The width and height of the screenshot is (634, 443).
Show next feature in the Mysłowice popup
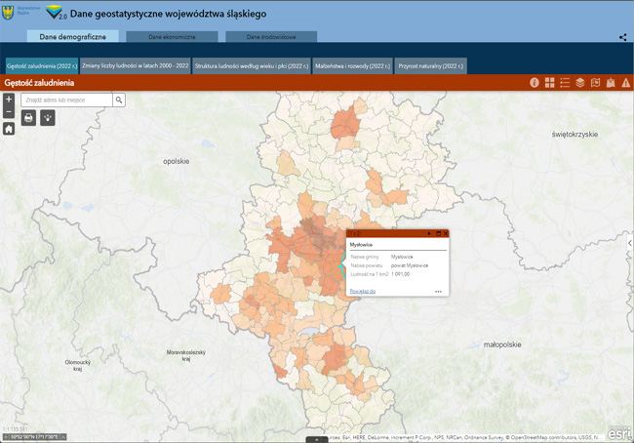(428, 233)
